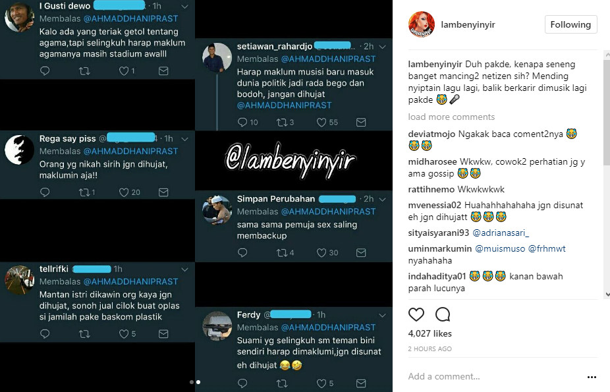Load more comments on the post
Image resolution: width=610 pixels, height=392 pixels.
point(451,117)
